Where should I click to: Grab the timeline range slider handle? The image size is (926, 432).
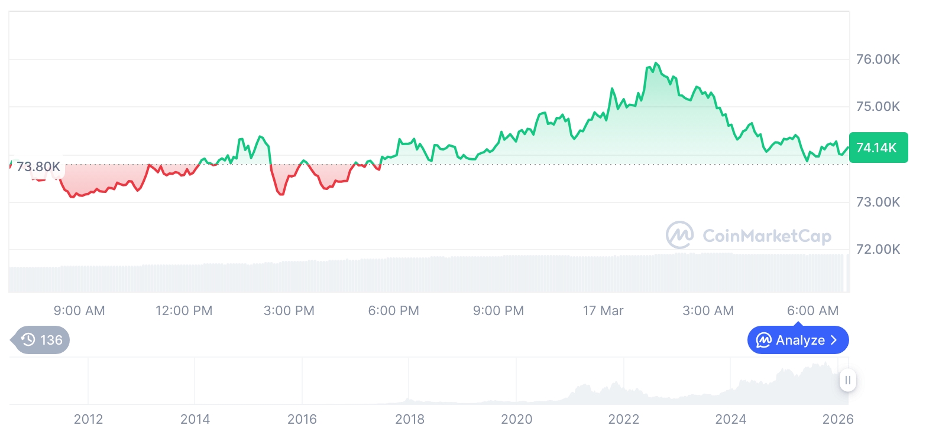[848, 380]
